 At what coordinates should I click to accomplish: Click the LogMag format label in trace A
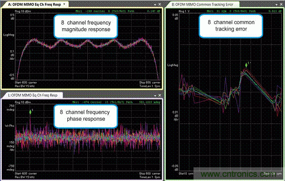(x=9, y=35)
